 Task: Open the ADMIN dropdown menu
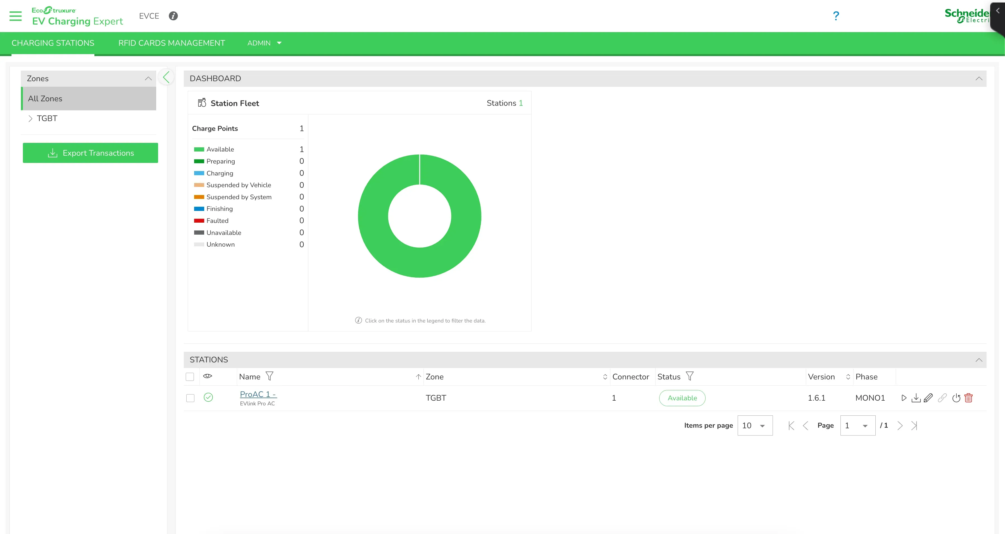coord(264,43)
